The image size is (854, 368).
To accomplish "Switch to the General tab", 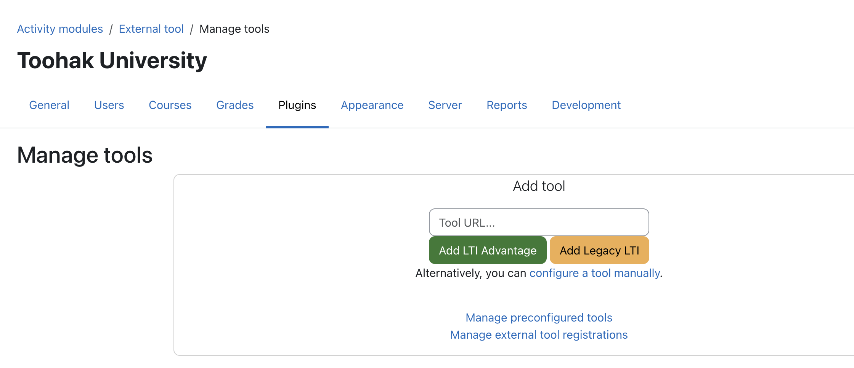I will tap(49, 105).
